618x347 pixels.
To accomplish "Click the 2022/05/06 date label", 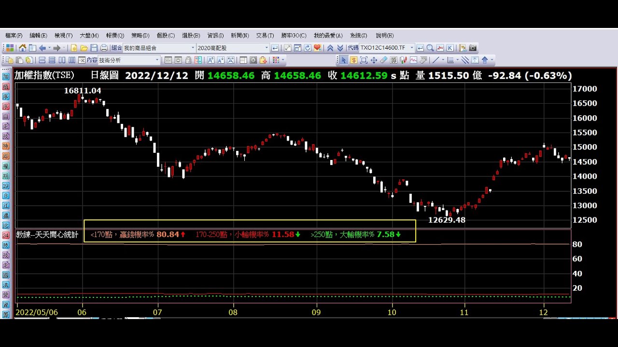I will pos(37,312).
